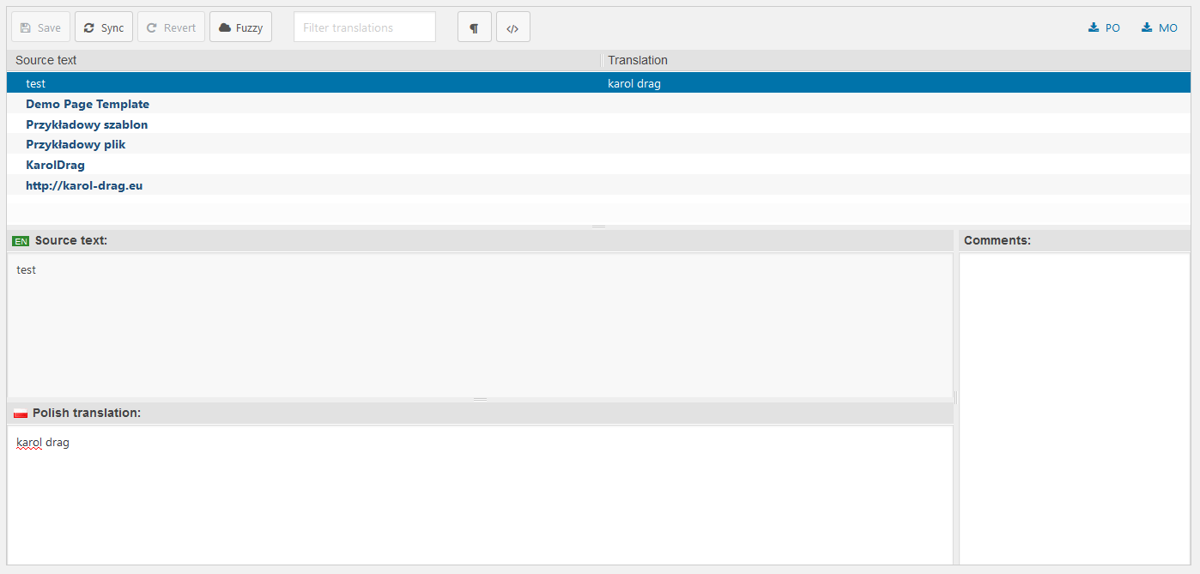Download the PO file
1200x574 pixels.
click(x=1104, y=27)
